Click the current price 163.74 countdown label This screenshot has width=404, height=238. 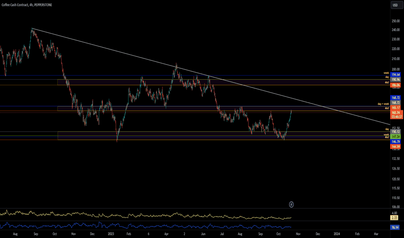[x=397, y=115]
